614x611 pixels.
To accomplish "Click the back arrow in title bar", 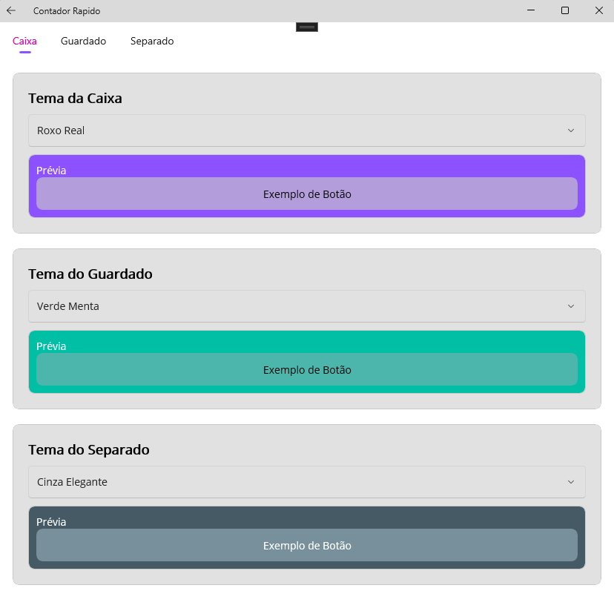I will (x=11, y=11).
